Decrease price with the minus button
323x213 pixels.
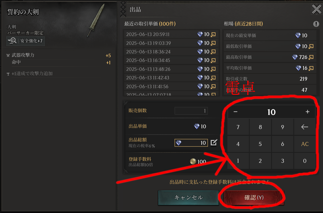[x=235, y=112]
